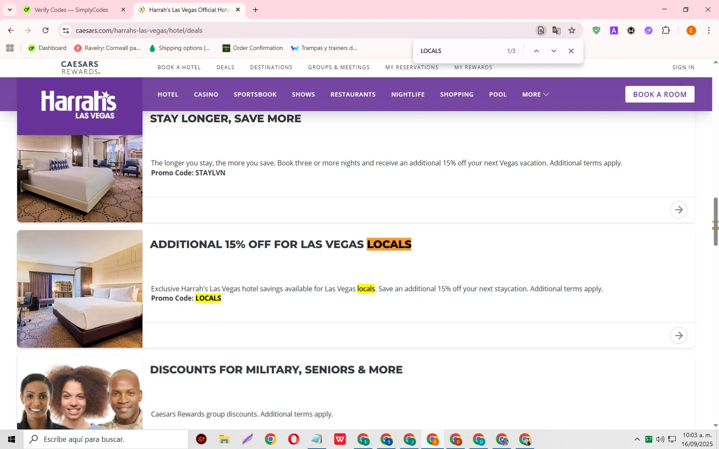Open the green shield extension
719x449 pixels.
tap(596, 30)
